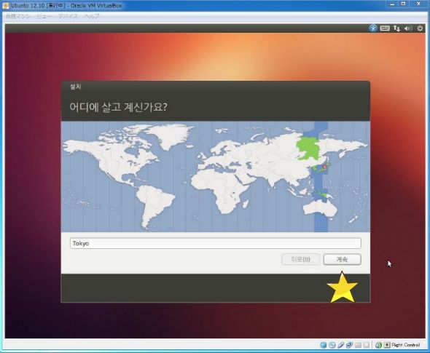This screenshot has width=430, height=353.
Task: Click the VirtualBox hard disk activity icon
Action: coord(324,345)
